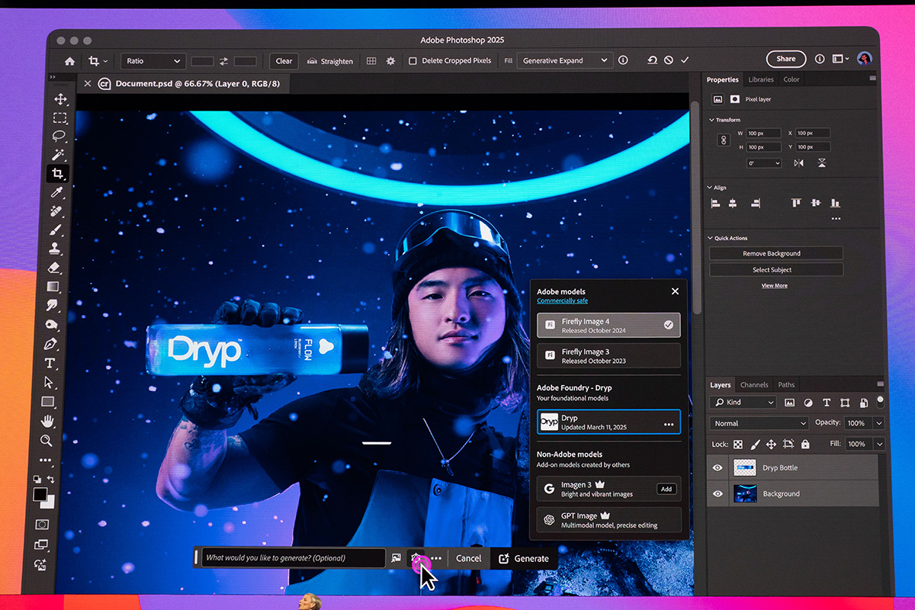Toggle the width-height link constraint

click(x=724, y=140)
